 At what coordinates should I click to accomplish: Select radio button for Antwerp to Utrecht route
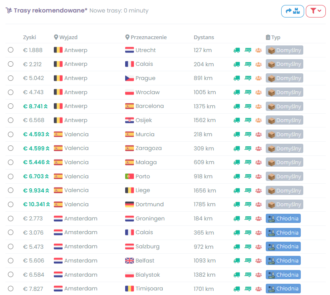coord(10,50)
